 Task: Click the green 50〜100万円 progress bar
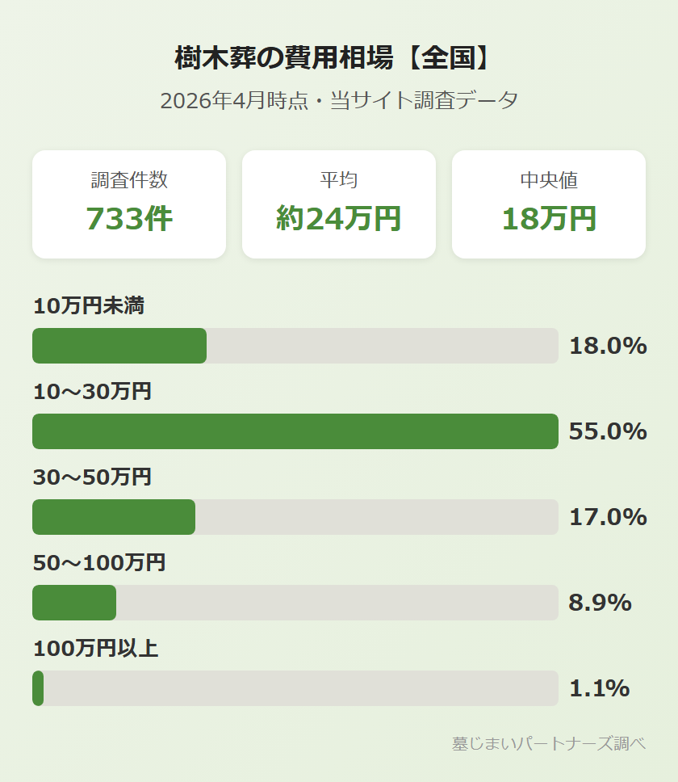(74, 603)
